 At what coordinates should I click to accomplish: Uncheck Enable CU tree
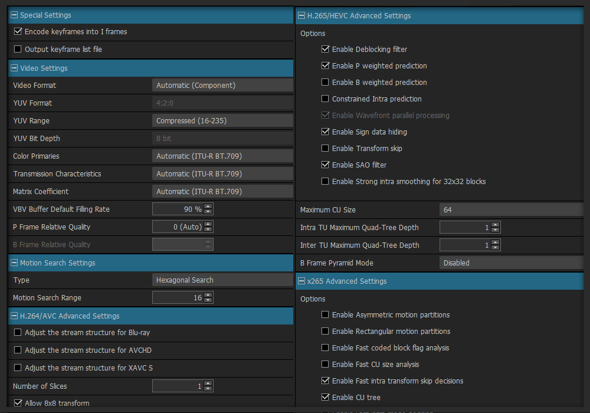pyautogui.click(x=325, y=398)
